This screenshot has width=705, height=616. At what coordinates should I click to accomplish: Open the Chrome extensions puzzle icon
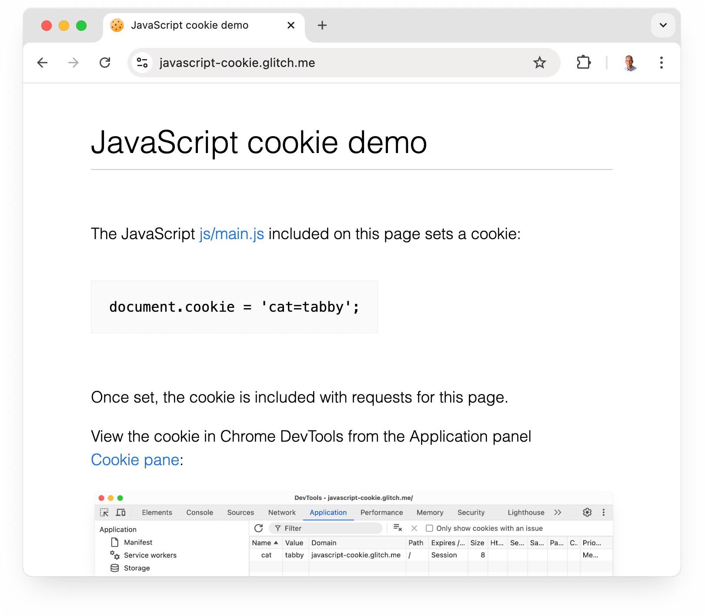(x=583, y=63)
